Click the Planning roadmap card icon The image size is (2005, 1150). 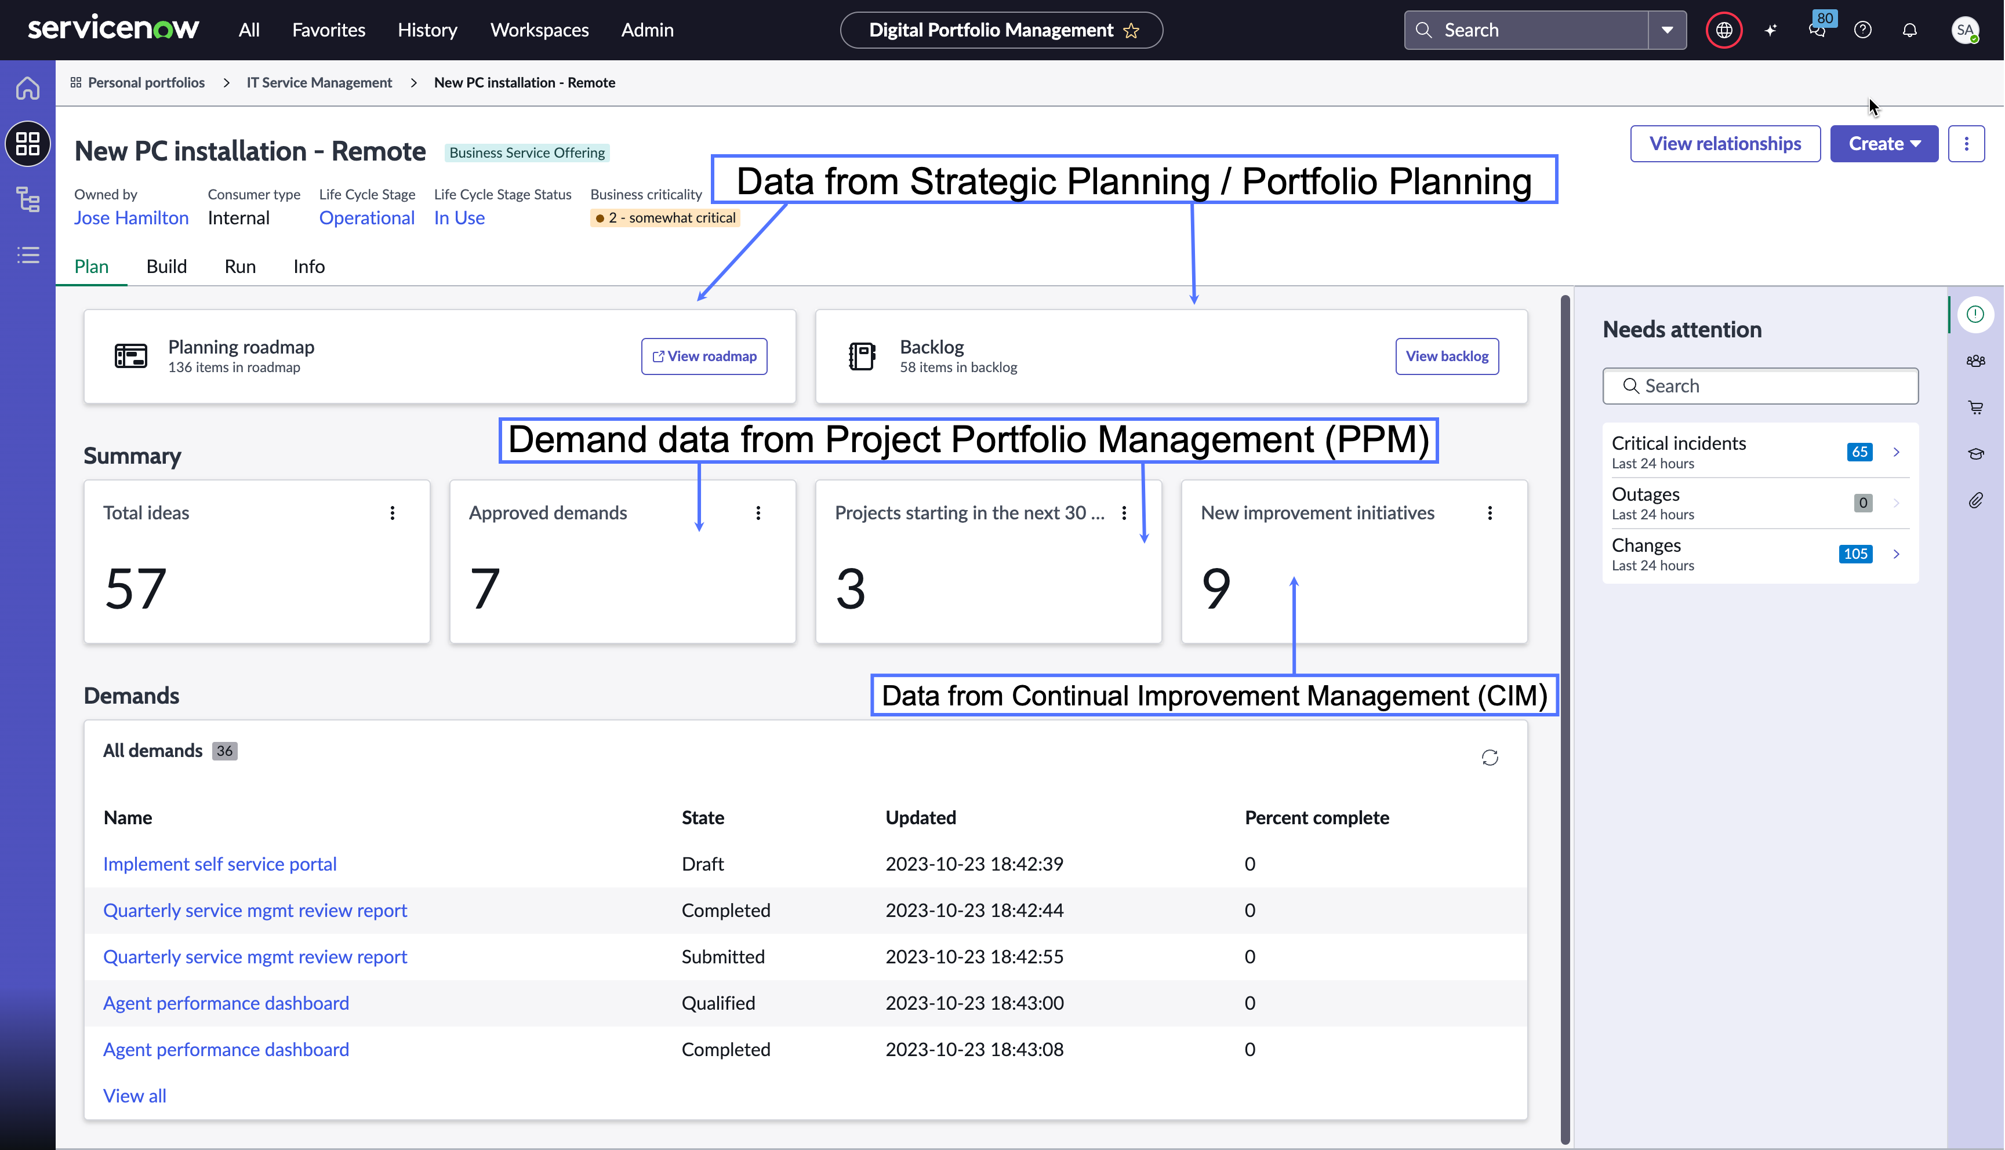click(x=130, y=356)
